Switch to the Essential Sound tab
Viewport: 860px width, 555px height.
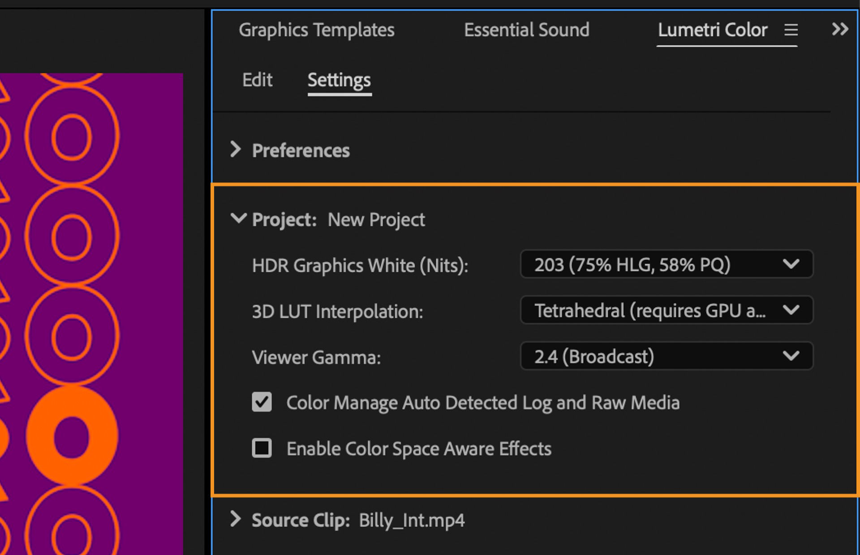527,30
